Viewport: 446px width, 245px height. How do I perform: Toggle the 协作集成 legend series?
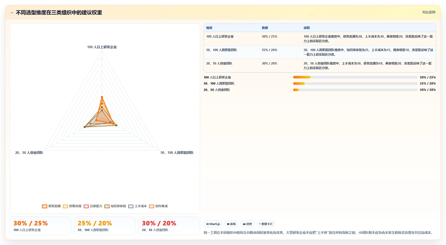click(x=158, y=206)
